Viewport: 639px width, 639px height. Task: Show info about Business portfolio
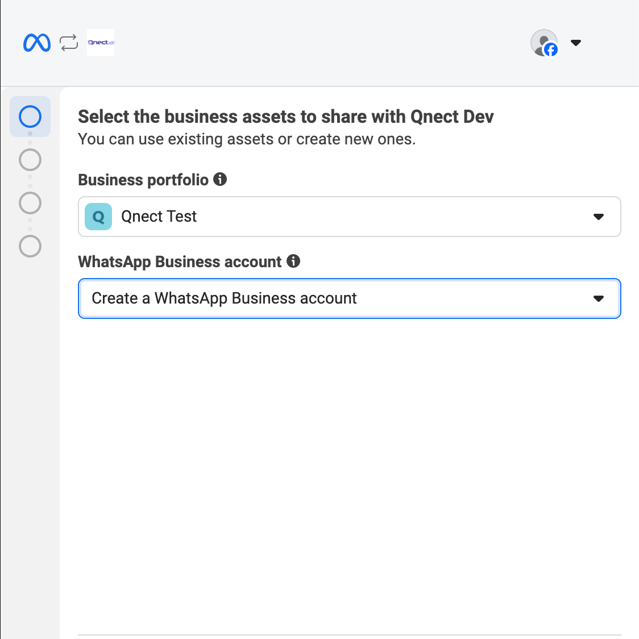pos(220,179)
